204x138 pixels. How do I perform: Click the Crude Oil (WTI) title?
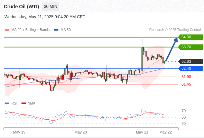[x=21, y=7]
